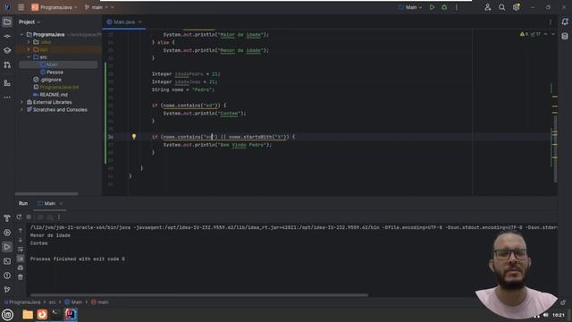The height and width of the screenshot is (322, 572).
Task: Rerun Main from the Run toolbar
Action: 19,216
